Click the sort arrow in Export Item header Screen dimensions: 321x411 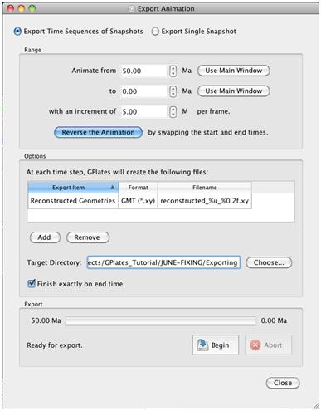tap(112, 188)
